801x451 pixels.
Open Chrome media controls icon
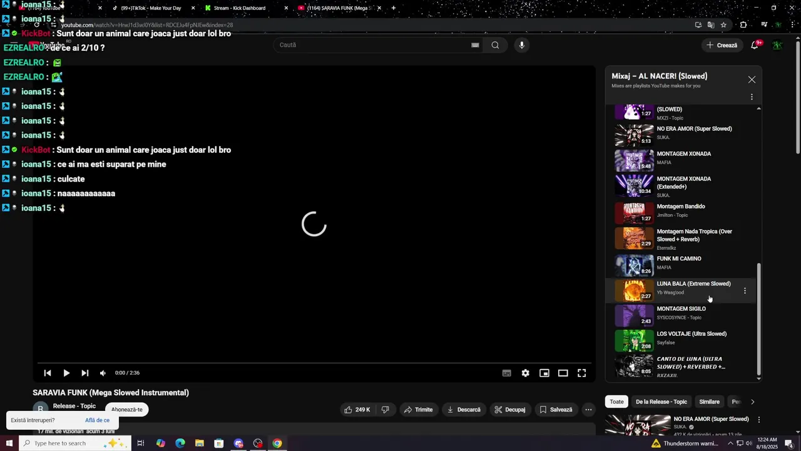tap(764, 25)
